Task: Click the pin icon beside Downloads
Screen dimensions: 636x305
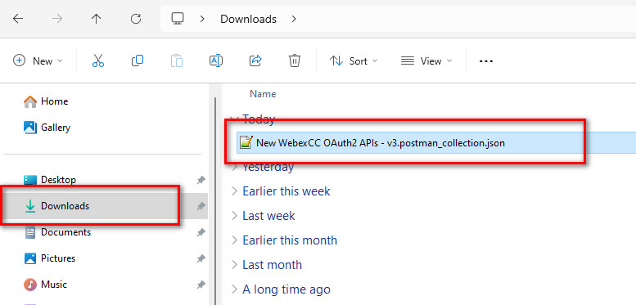Action: click(x=201, y=206)
